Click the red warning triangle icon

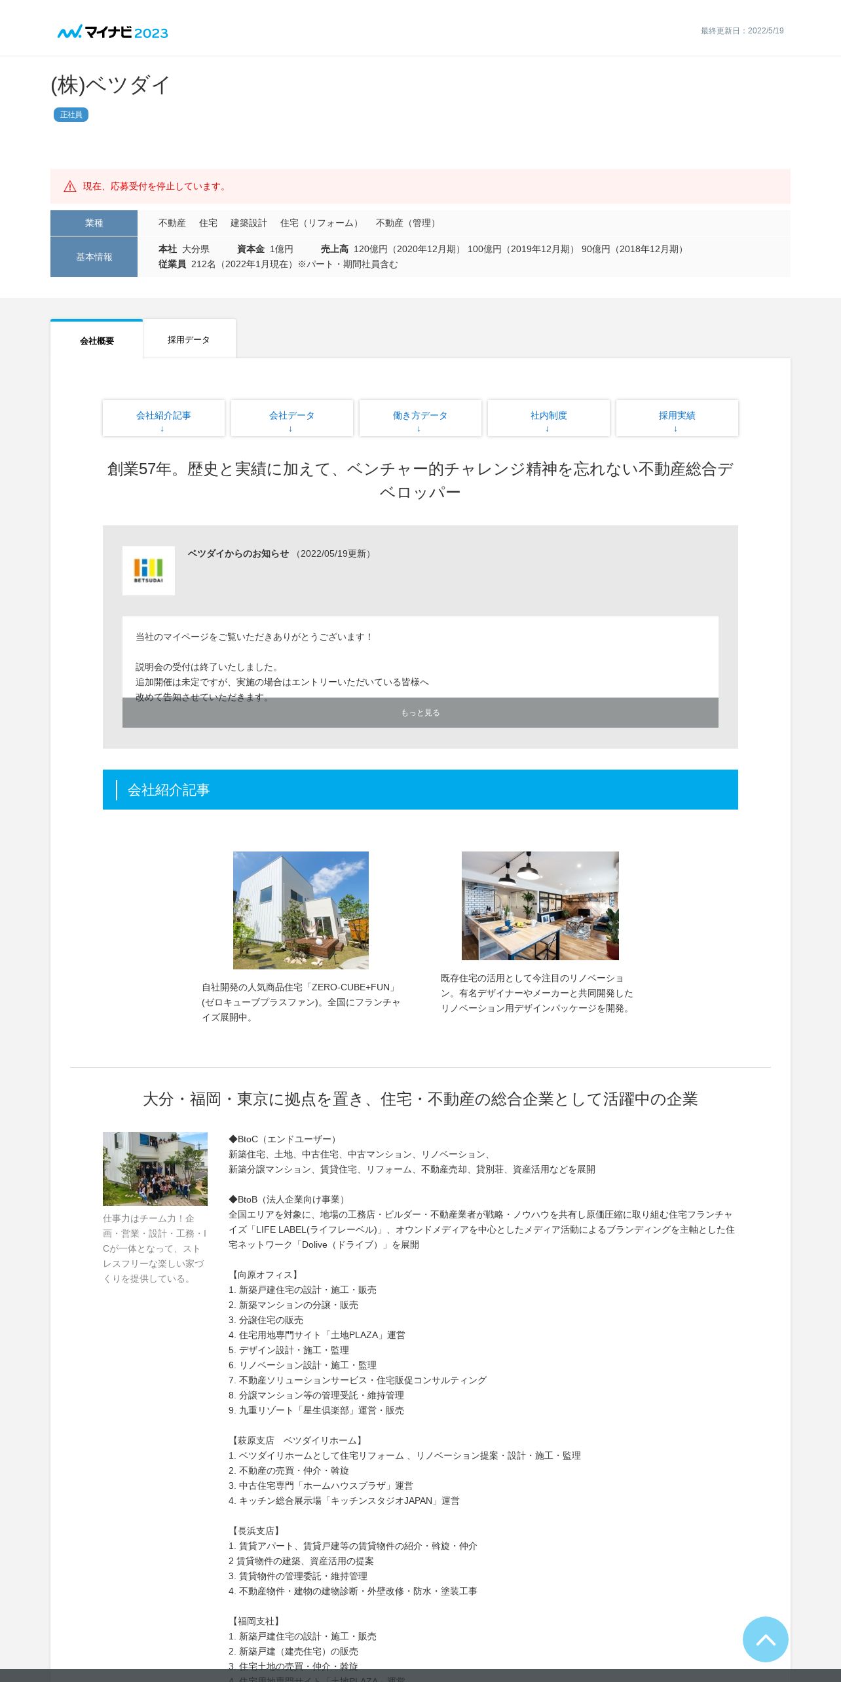[x=70, y=187]
